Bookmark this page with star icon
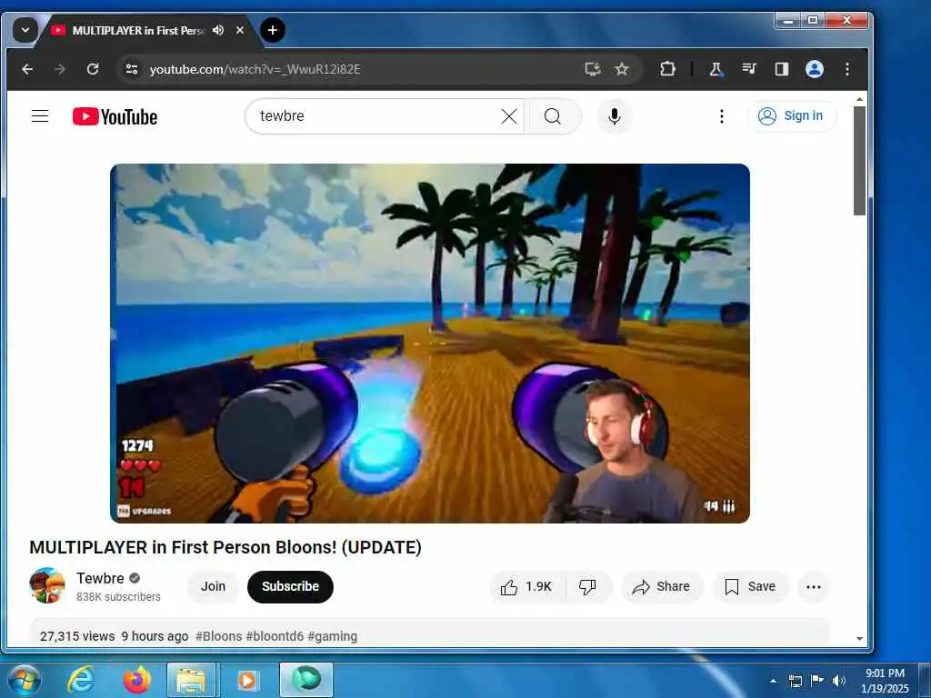 pos(622,69)
